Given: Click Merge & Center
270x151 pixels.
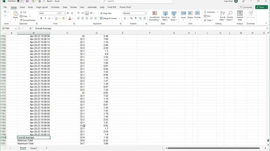Looking at the screenshot, I should (108, 18).
